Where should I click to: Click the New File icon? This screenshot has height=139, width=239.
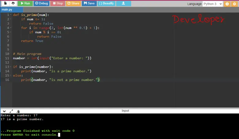pyautogui.click(x=5, y=3)
